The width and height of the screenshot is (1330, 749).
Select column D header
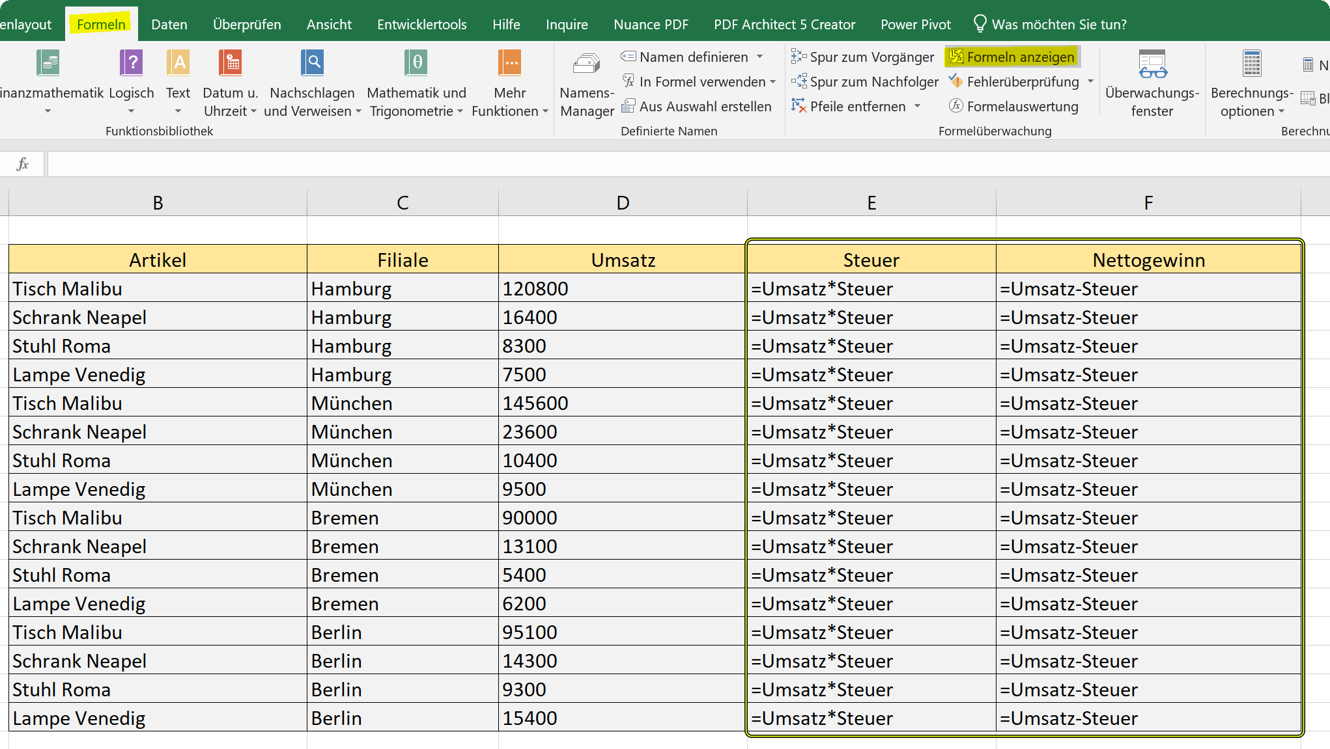point(623,202)
